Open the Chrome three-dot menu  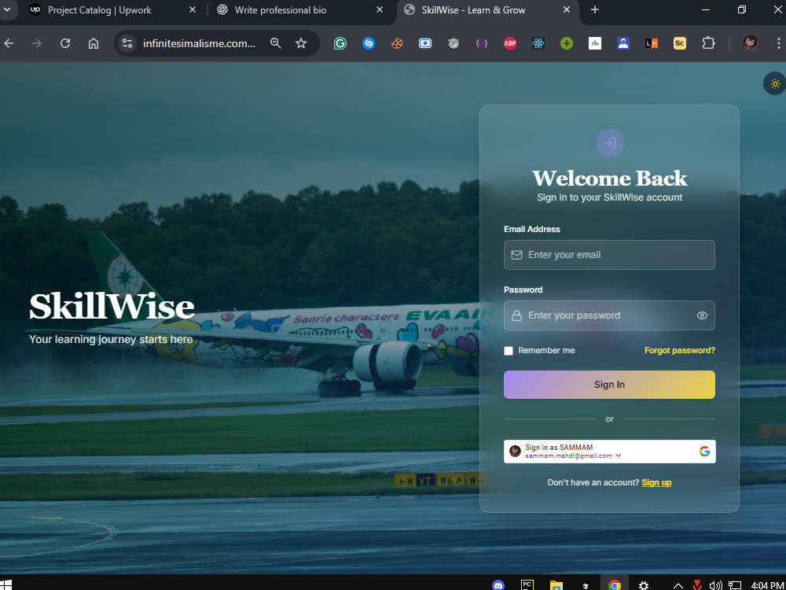pyautogui.click(x=778, y=43)
